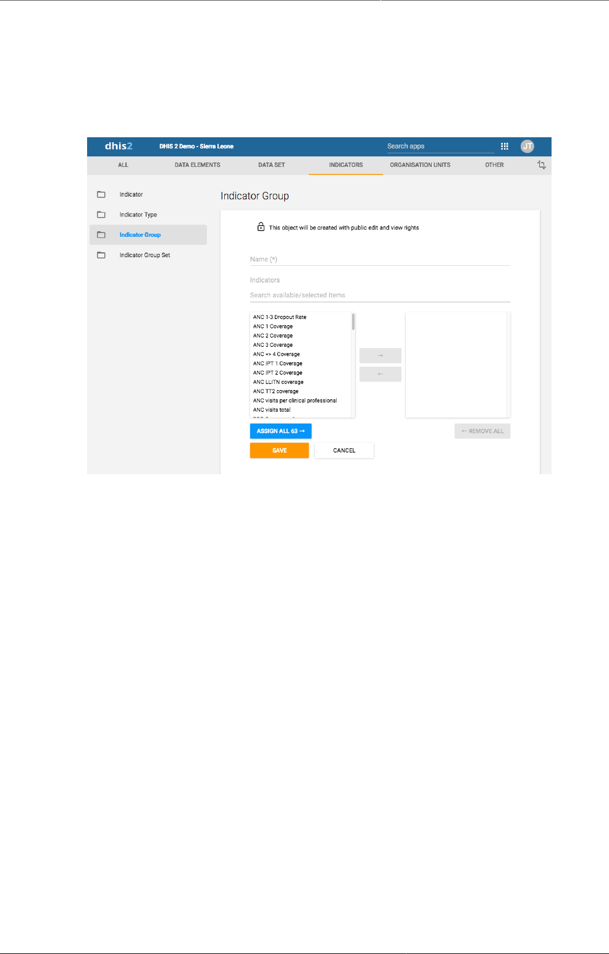This screenshot has height=954, width=609.
Task: Open the Indicator Group Set sidebar item
Action: (x=148, y=255)
